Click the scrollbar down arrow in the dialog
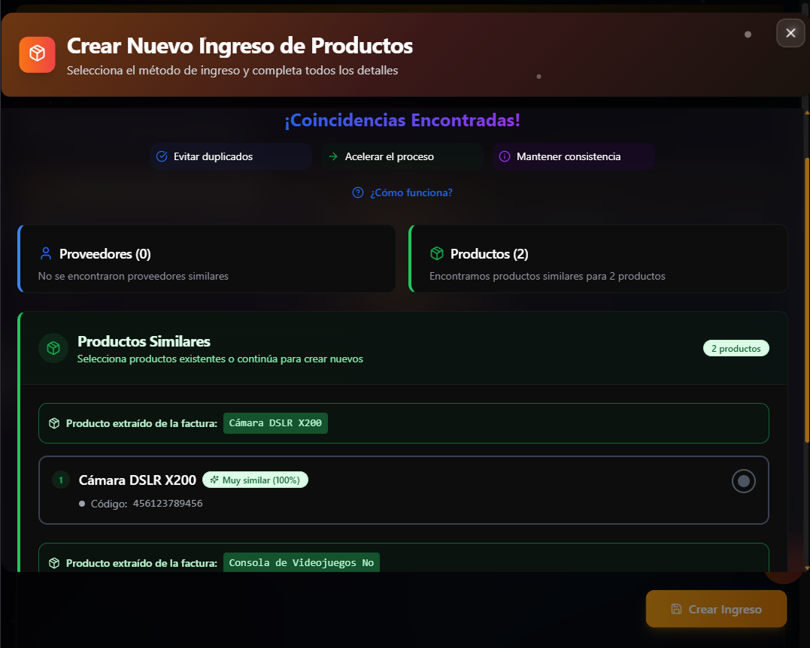810x648 pixels. point(807,568)
